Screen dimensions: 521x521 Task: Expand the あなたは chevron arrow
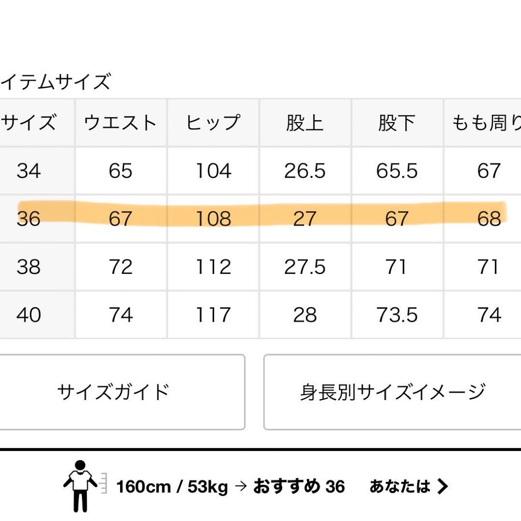tap(443, 486)
